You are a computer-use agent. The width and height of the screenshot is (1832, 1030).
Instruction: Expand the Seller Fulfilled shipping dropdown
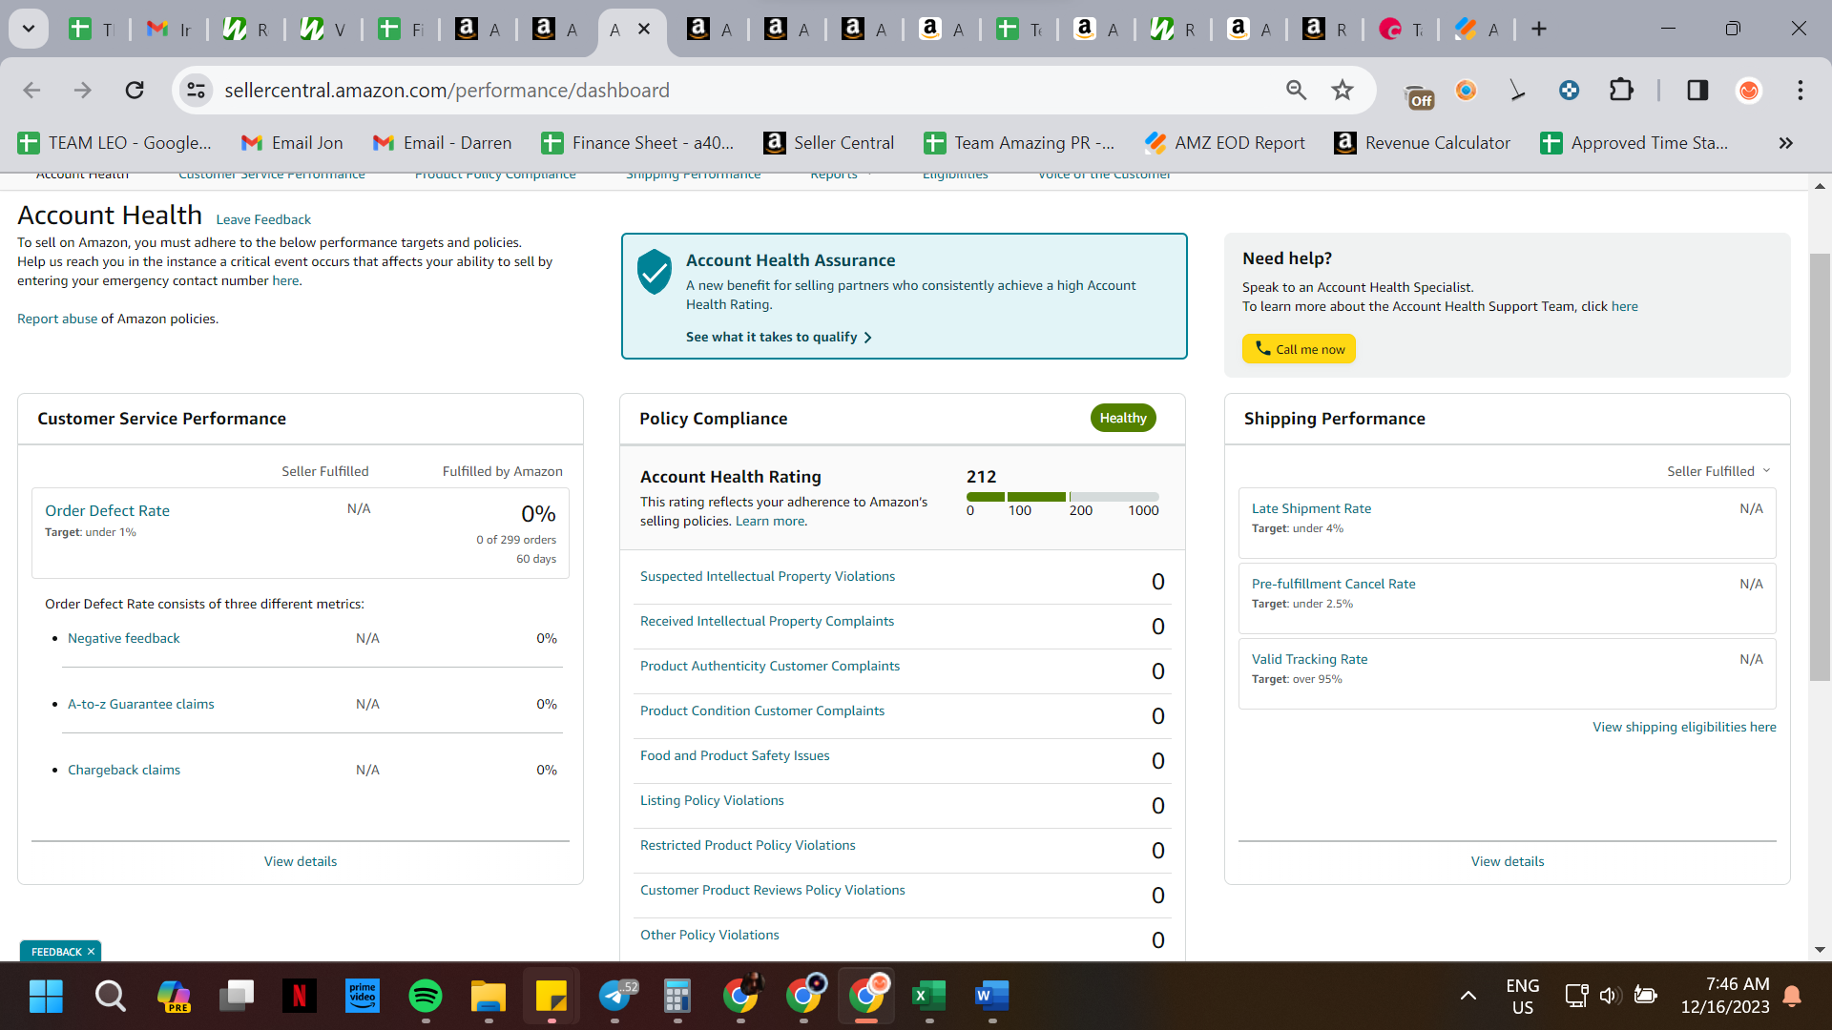(1718, 471)
